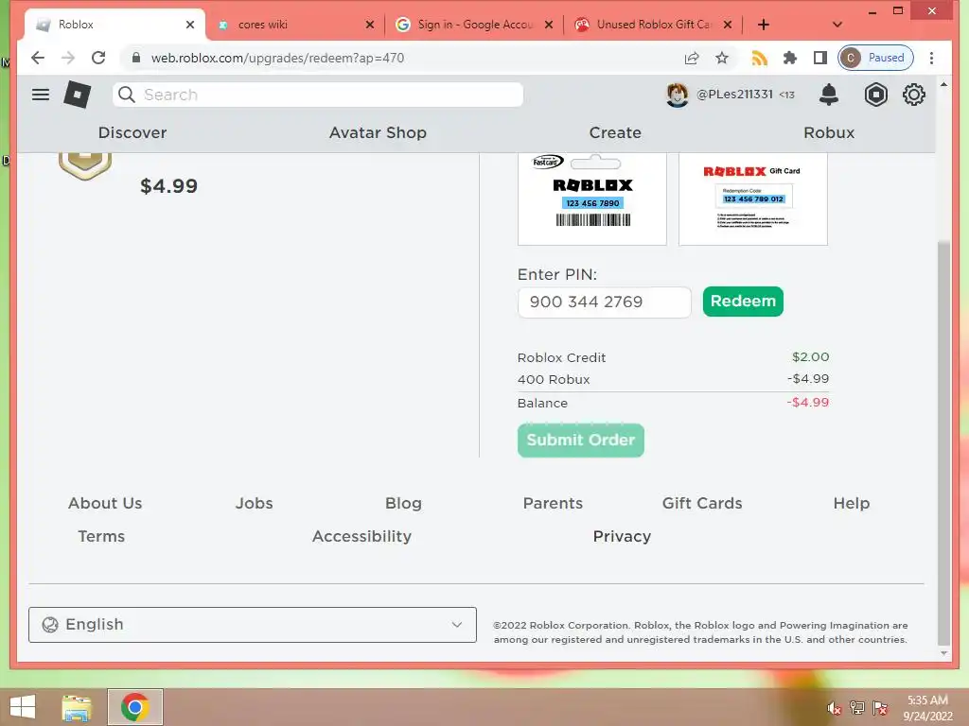Toggle the browser side panel icon
The height and width of the screenshot is (726, 969).
point(820,58)
